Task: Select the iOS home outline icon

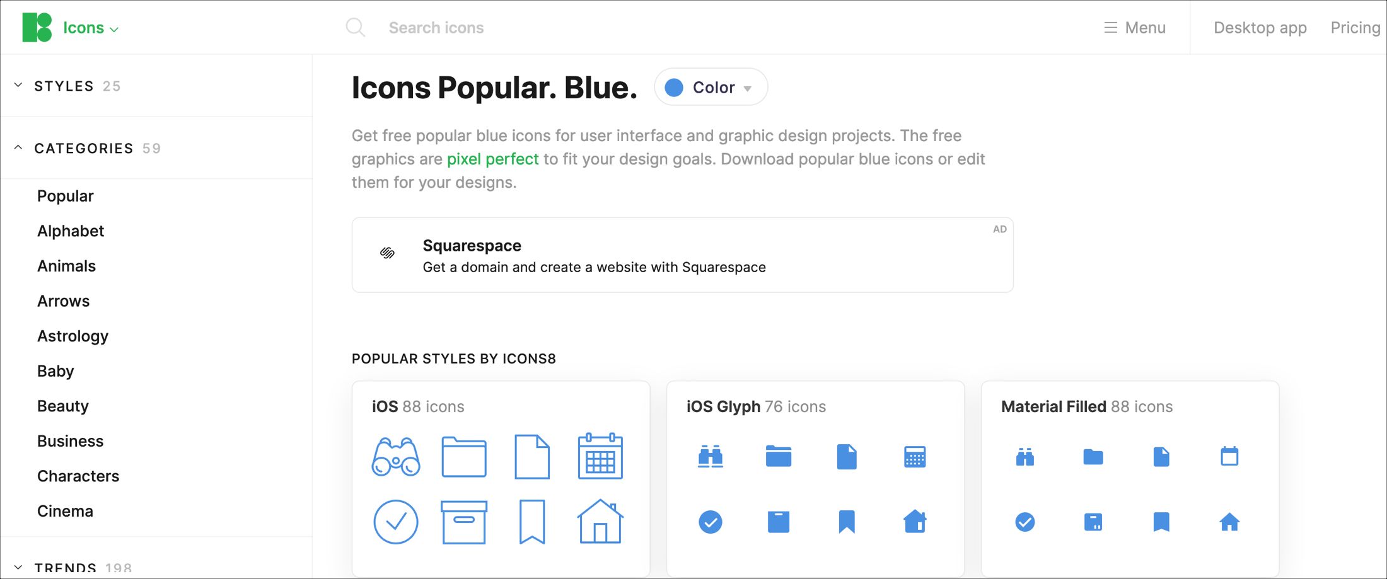Action: click(600, 522)
